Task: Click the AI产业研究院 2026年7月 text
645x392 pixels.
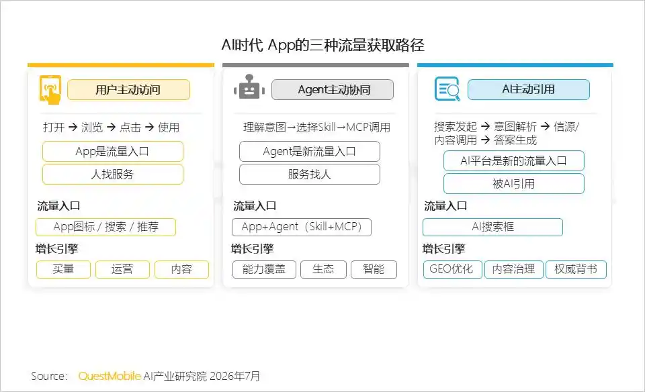Action: (202, 376)
